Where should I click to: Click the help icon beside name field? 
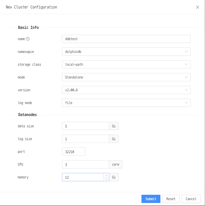coord(27,39)
